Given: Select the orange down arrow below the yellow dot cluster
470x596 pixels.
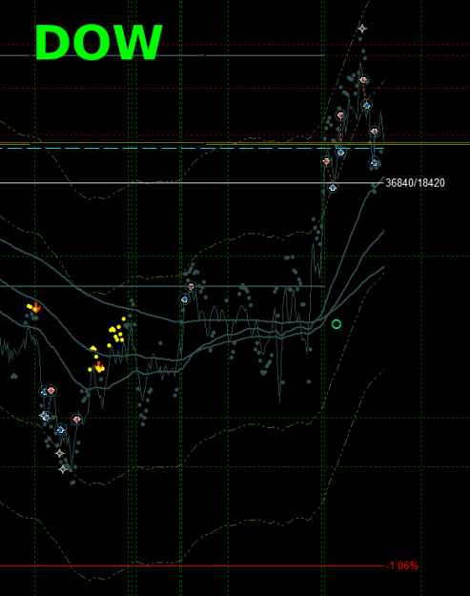Looking at the screenshot, I should coord(99,367).
